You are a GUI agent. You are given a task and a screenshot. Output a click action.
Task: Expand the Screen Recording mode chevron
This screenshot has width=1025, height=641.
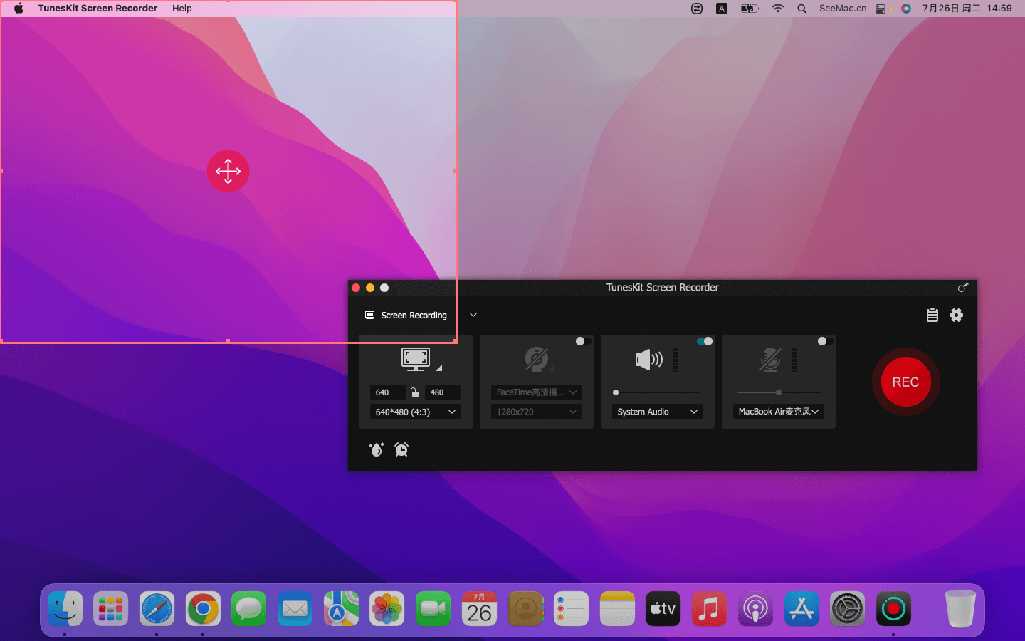(x=473, y=315)
